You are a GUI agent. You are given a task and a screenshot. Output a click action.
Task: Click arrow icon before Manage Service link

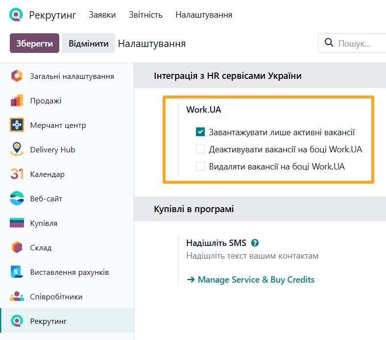click(191, 280)
